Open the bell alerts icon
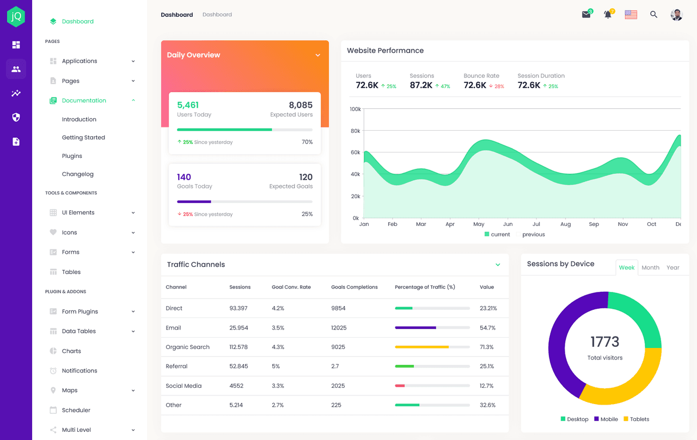 coord(608,15)
